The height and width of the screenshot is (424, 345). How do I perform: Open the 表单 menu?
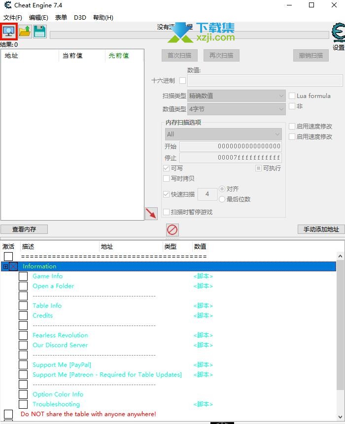61,18
